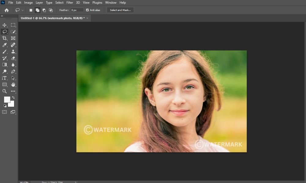Collapse the toolbox with the double arrows
This screenshot has height=183, width=306.
point(2,16)
